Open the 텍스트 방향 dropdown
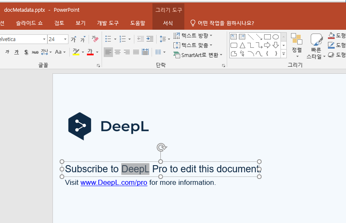The image size is (346, 223). [x=193, y=36]
